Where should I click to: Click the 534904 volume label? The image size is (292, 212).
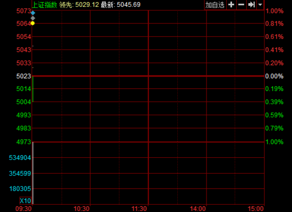click(20, 158)
